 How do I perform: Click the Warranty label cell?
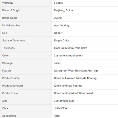26,3
